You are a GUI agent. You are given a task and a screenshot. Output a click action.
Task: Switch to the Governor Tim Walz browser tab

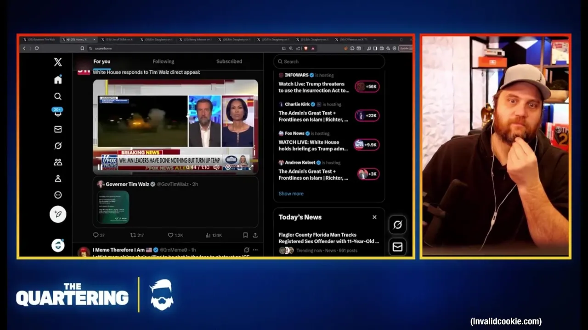pyautogui.click(x=40, y=39)
